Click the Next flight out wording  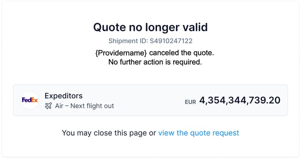[x=92, y=106]
